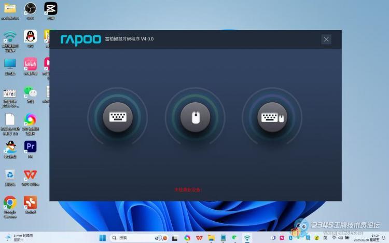
Task: Open the weather widget in the taskbar
Action: (20, 237)
